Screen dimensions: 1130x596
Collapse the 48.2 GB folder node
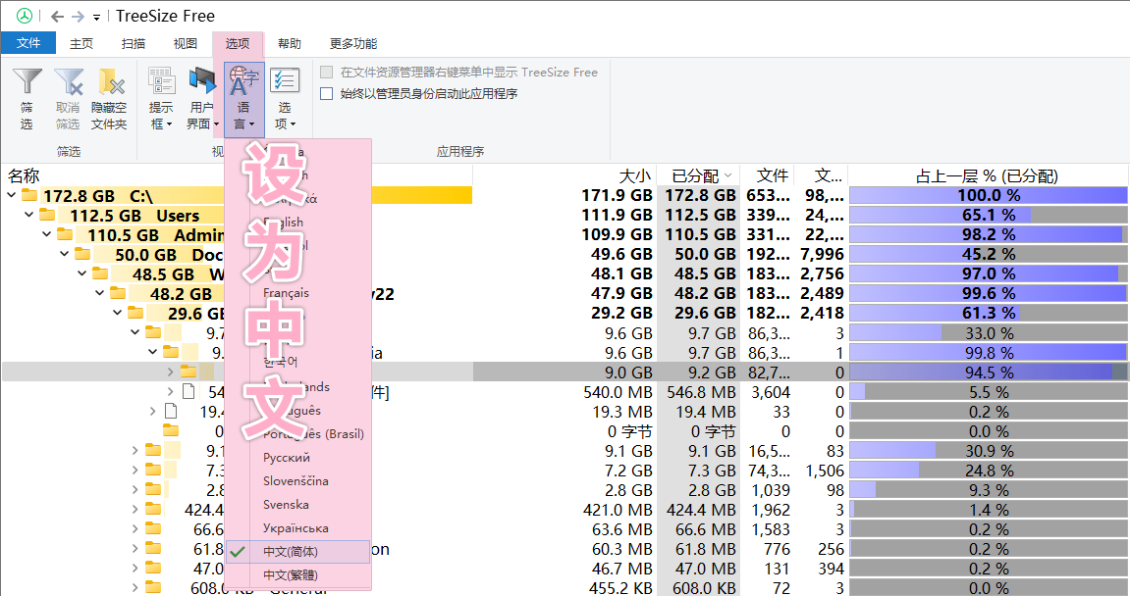pyautogui.click(x=99, y=293)
